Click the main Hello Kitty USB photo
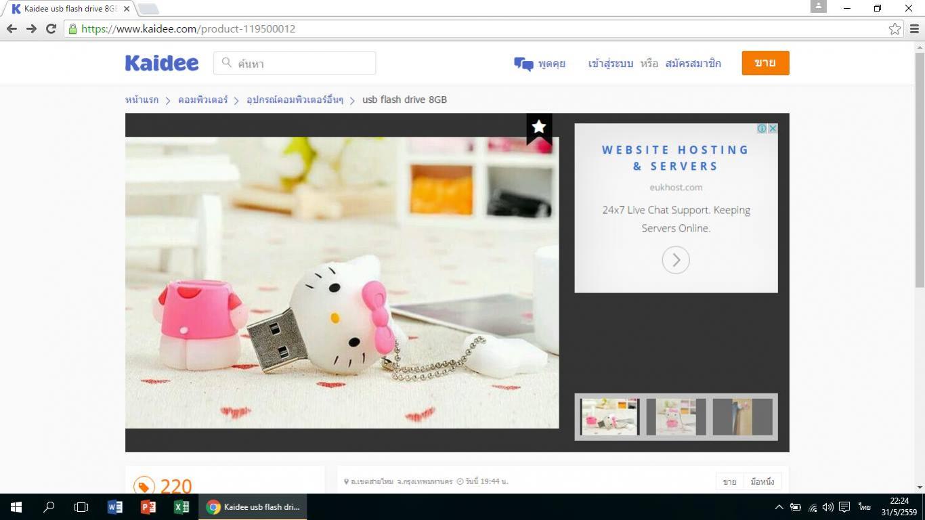 (x=342, y=282)
